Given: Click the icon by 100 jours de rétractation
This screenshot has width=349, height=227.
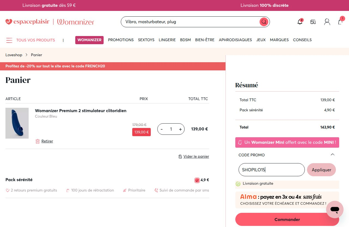Looking at the screenshot, I should 68,190.
